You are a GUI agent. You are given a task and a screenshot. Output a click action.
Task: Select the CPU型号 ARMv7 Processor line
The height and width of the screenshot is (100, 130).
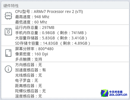49,11
